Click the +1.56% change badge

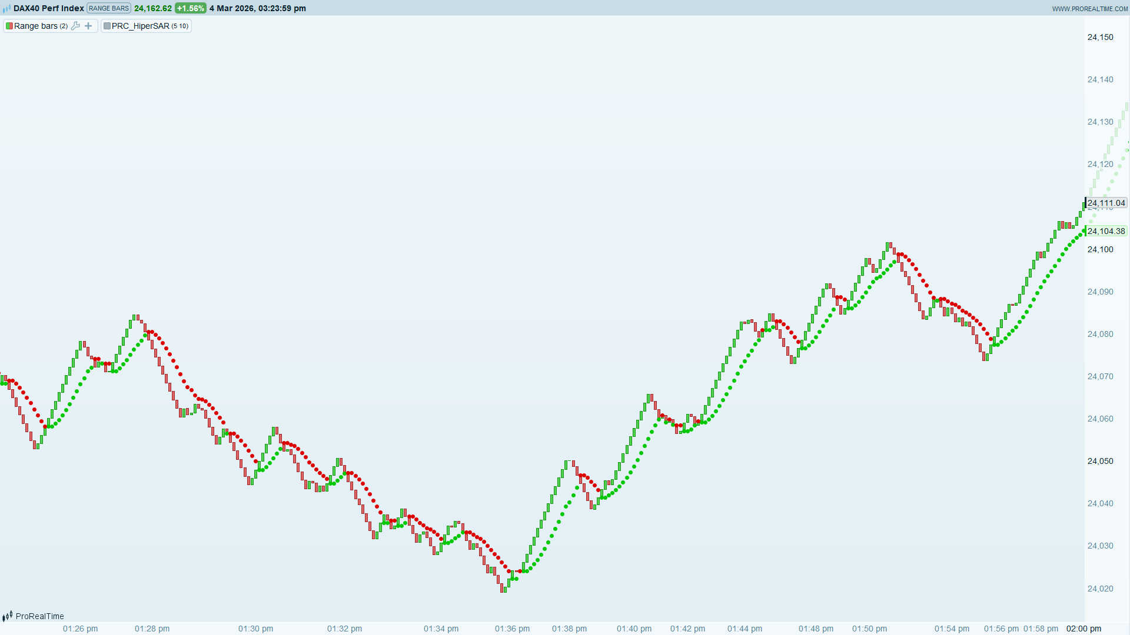191,8
